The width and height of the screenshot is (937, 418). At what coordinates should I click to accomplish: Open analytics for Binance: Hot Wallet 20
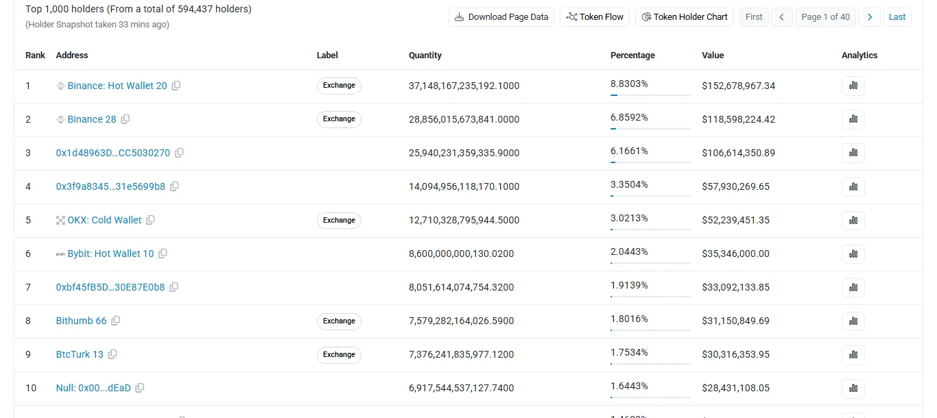(853, 86)
